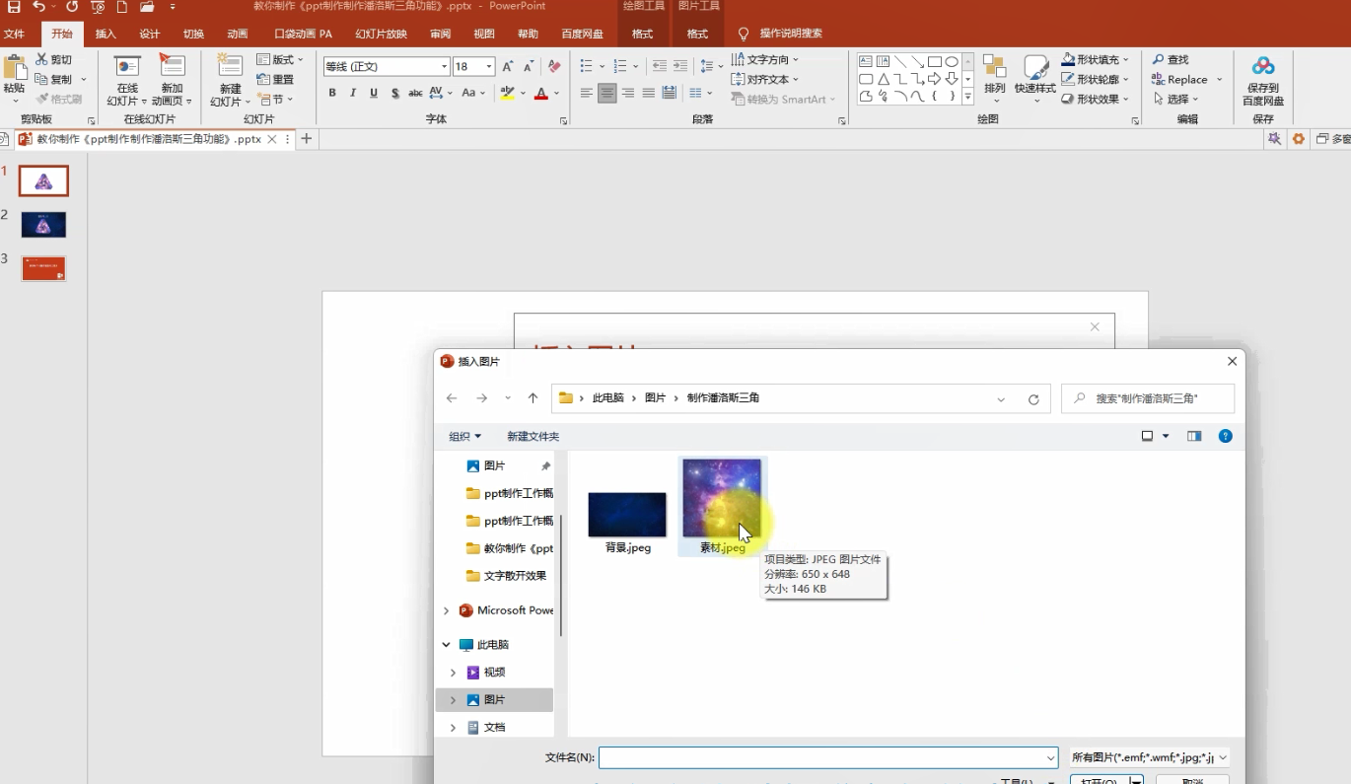Open the 组织 organize menu in dialog
This screenshot has width=1351, height=784.
click(465, 436)
